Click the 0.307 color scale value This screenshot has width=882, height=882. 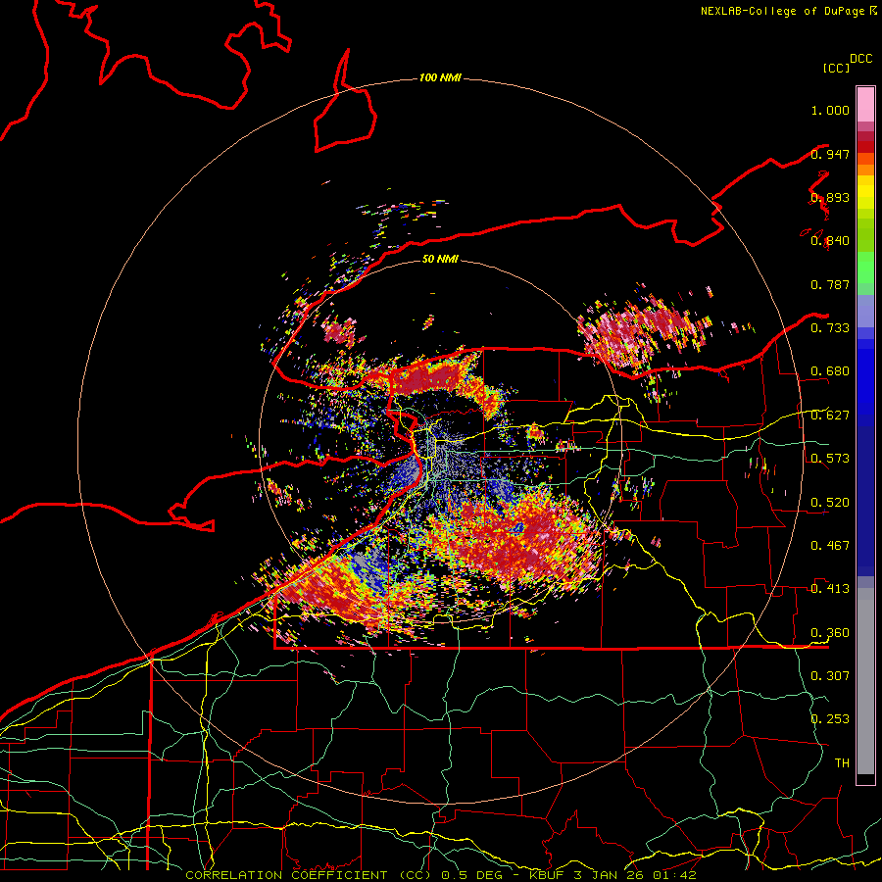tap(830, 676)
